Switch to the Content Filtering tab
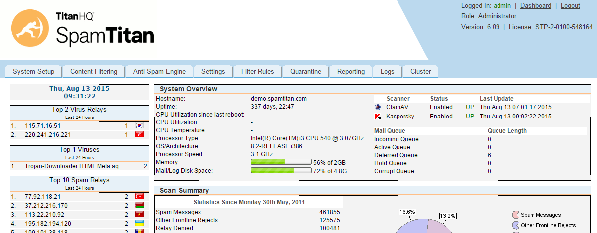This screenshot has width=597, height=233. coord(94,72)
